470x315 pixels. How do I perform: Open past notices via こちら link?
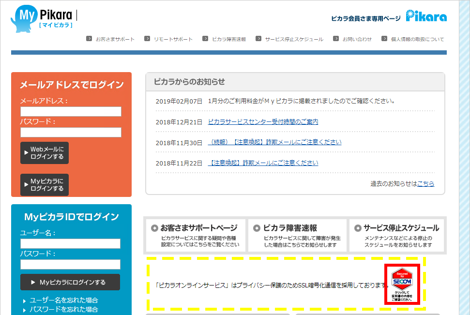[425, 184]
